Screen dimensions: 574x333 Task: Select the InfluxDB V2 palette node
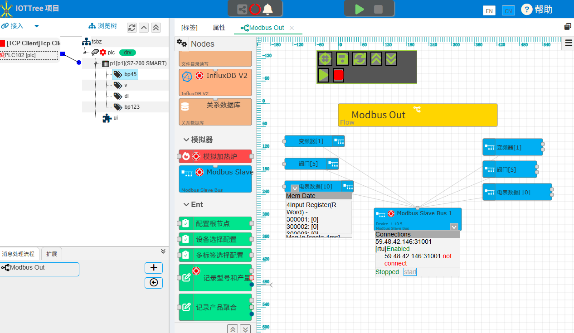[x=215, y=82]
